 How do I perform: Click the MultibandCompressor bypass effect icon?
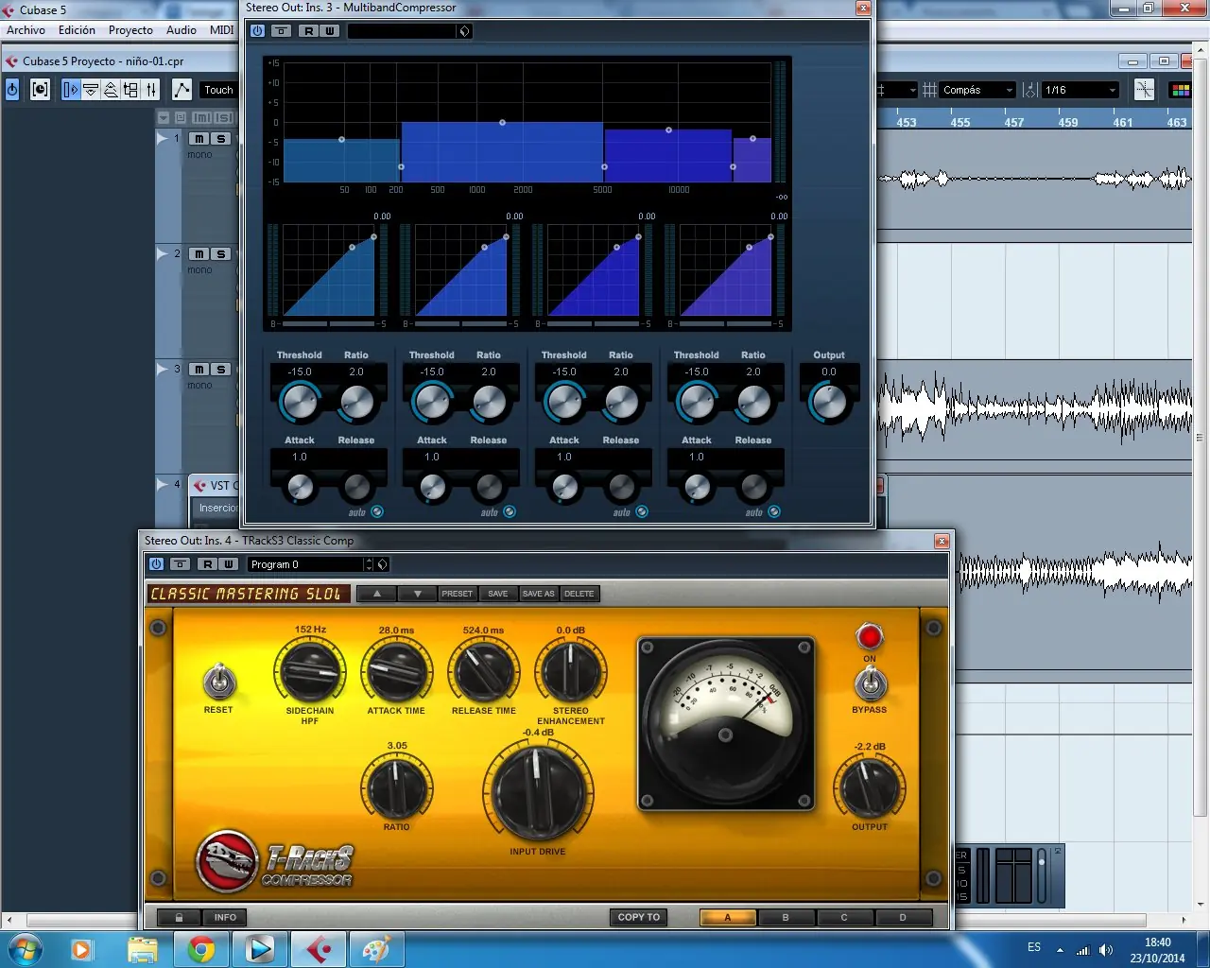coord(281,31)
